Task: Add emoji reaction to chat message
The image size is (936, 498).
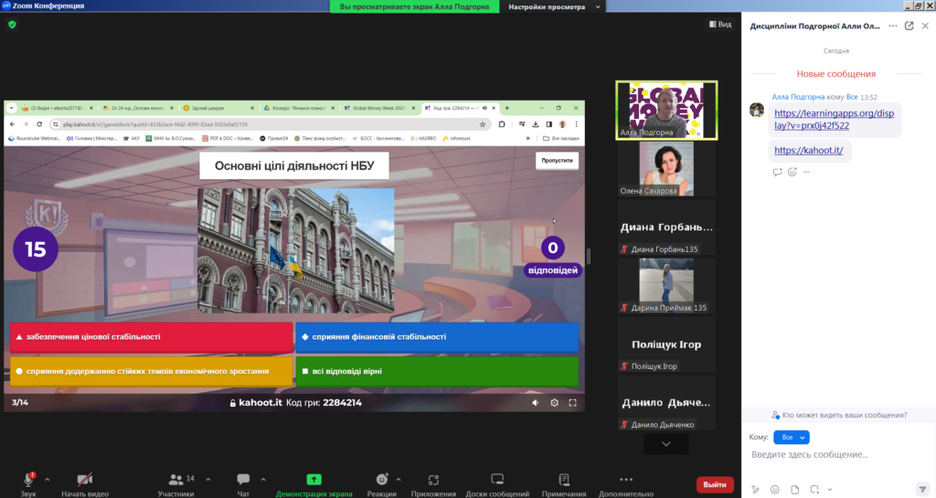Action: click(792, 172)
